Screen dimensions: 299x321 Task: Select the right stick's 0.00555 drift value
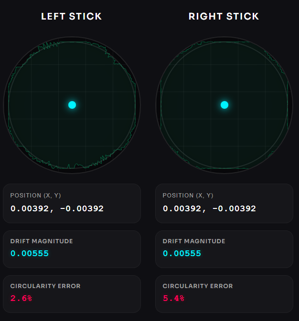[182, 253]
